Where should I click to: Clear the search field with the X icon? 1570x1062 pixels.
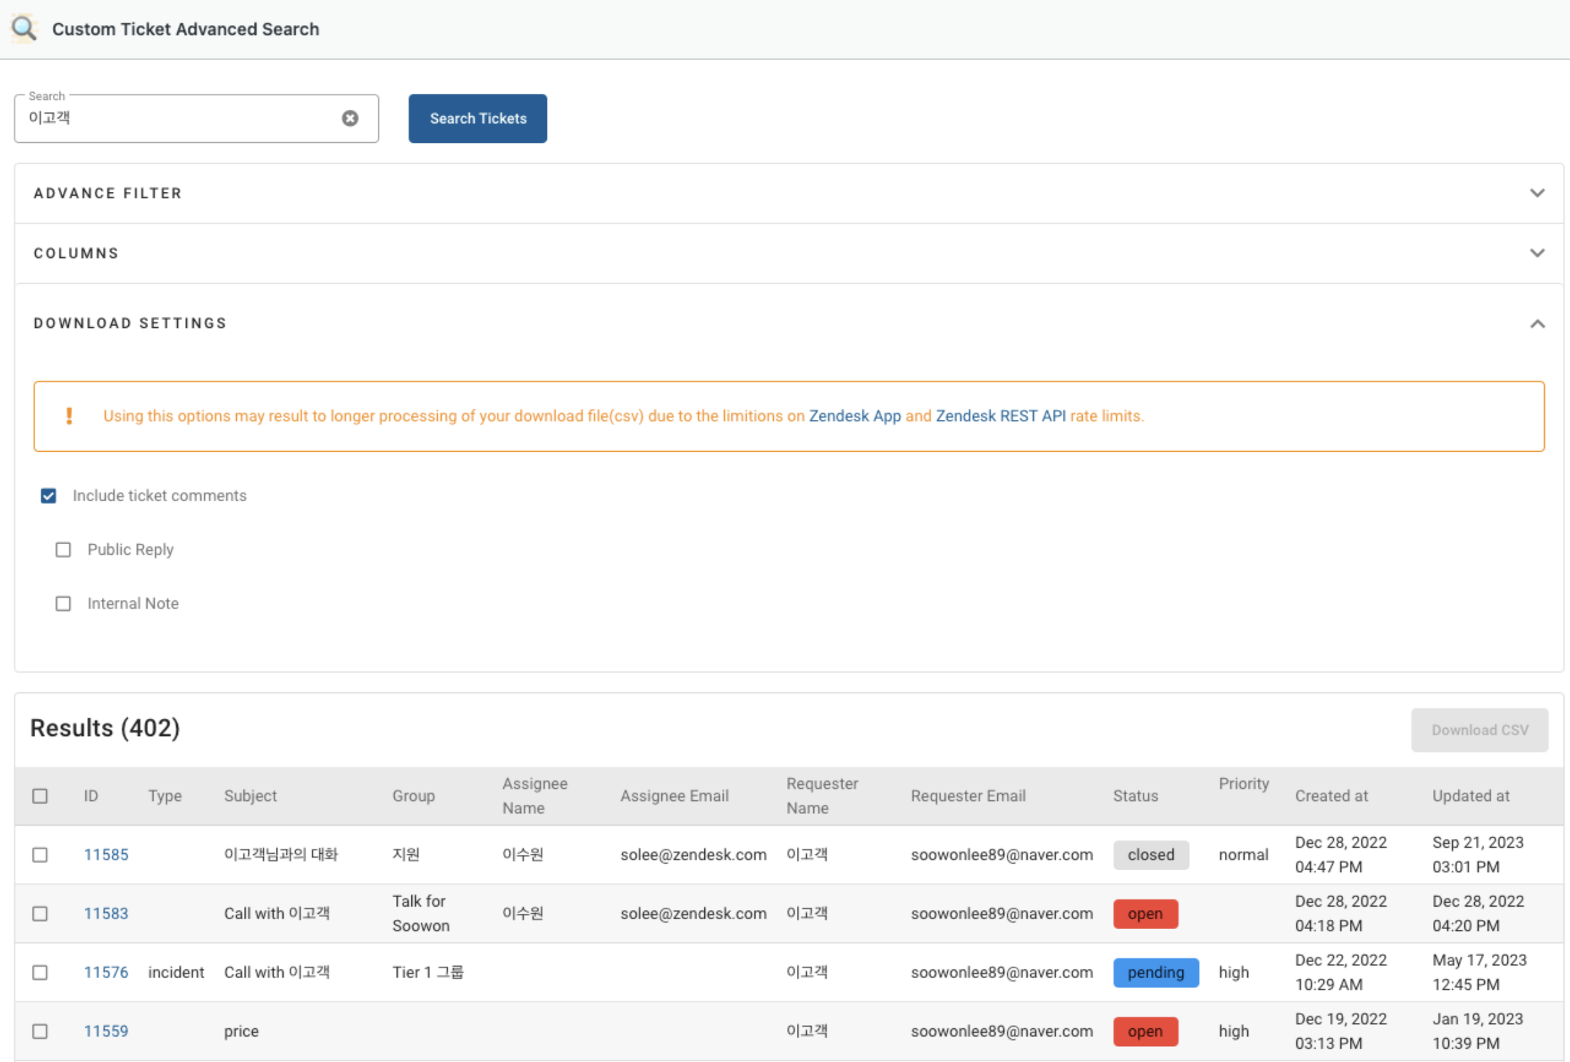coord(350,118)
